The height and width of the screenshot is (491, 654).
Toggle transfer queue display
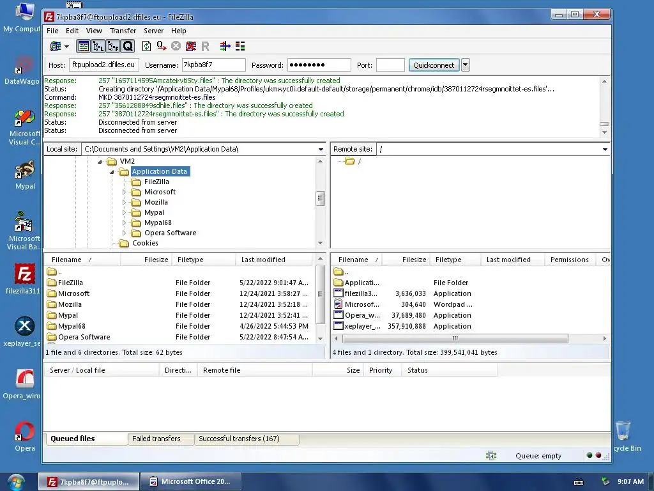coord(128,46)
